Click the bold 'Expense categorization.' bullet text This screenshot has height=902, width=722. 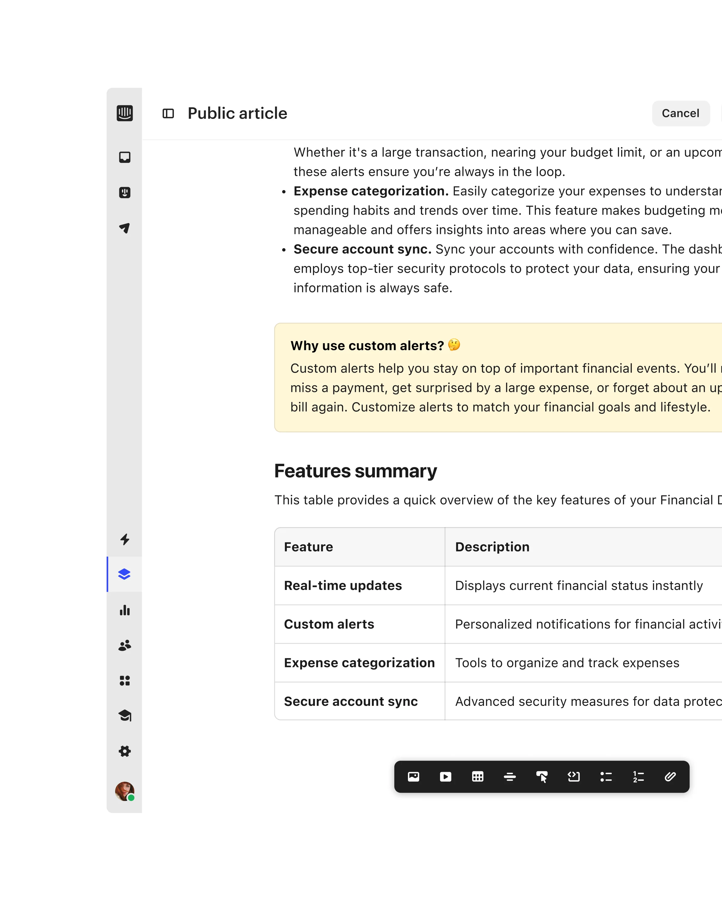click(x=371, y=191)
